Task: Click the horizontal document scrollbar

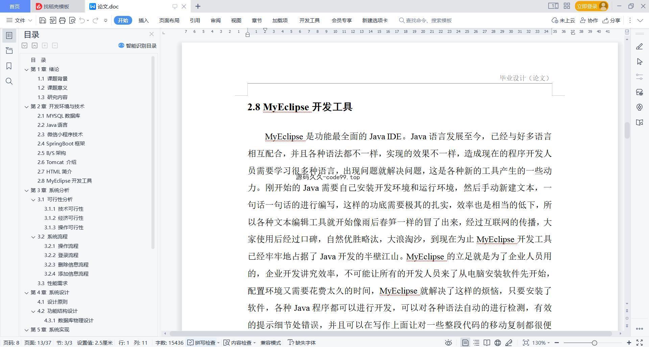Action: click(x=391, y=333)
